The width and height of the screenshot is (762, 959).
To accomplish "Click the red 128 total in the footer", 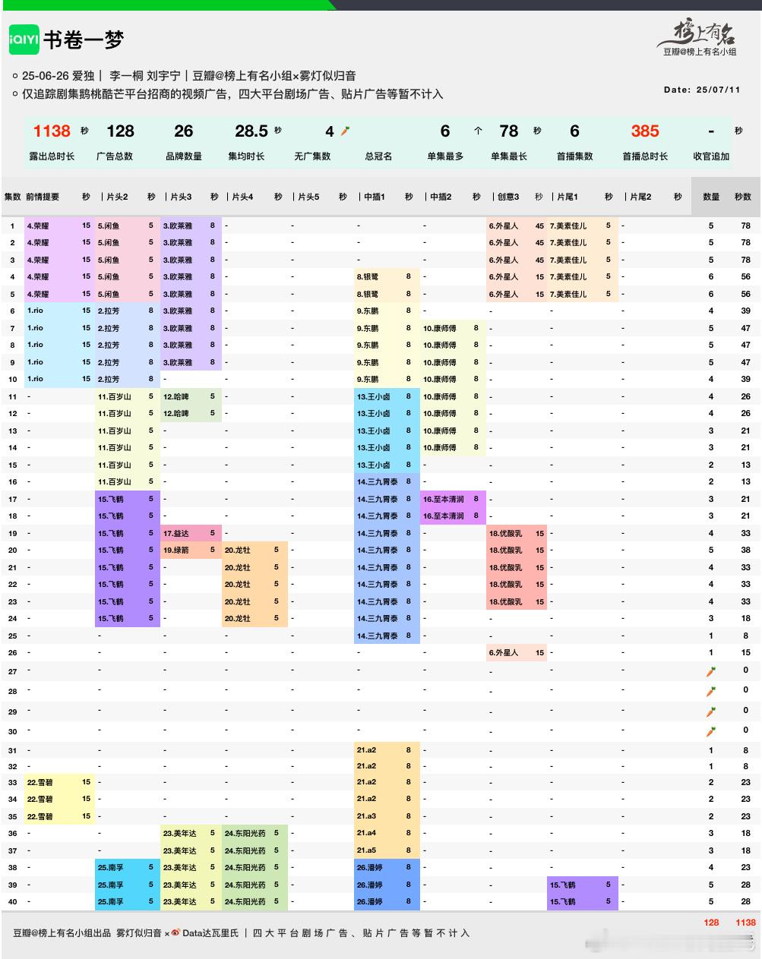I will click(x=711, y=923).
